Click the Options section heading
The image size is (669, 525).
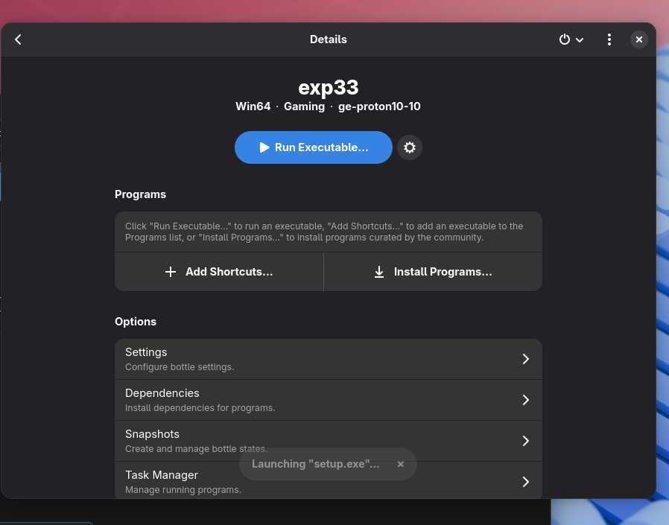tap(136, 322)
